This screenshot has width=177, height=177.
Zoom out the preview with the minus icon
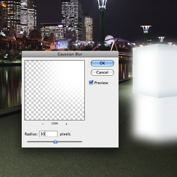[43, 124]
